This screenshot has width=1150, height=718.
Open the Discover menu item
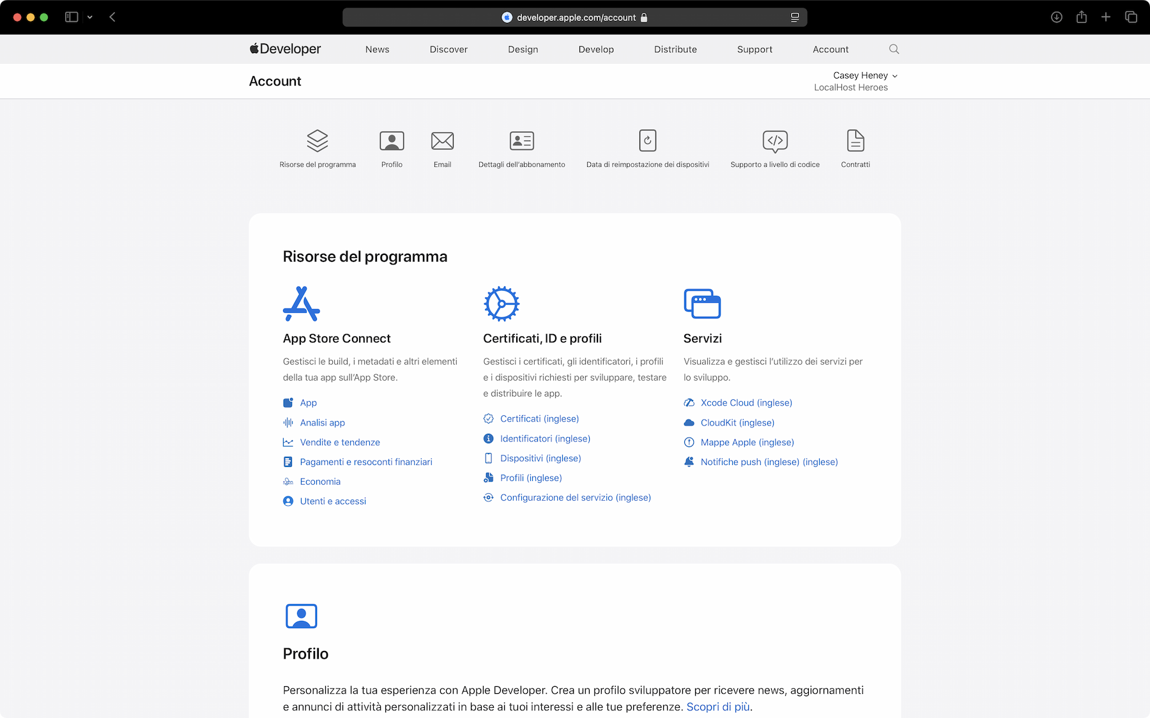tap(448, 49)
